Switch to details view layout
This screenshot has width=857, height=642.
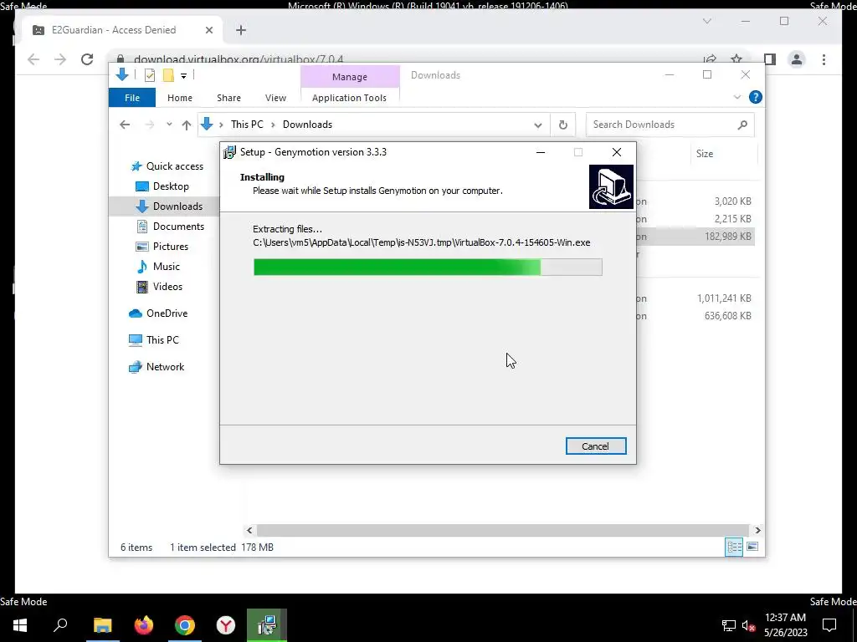click(734, 547)
